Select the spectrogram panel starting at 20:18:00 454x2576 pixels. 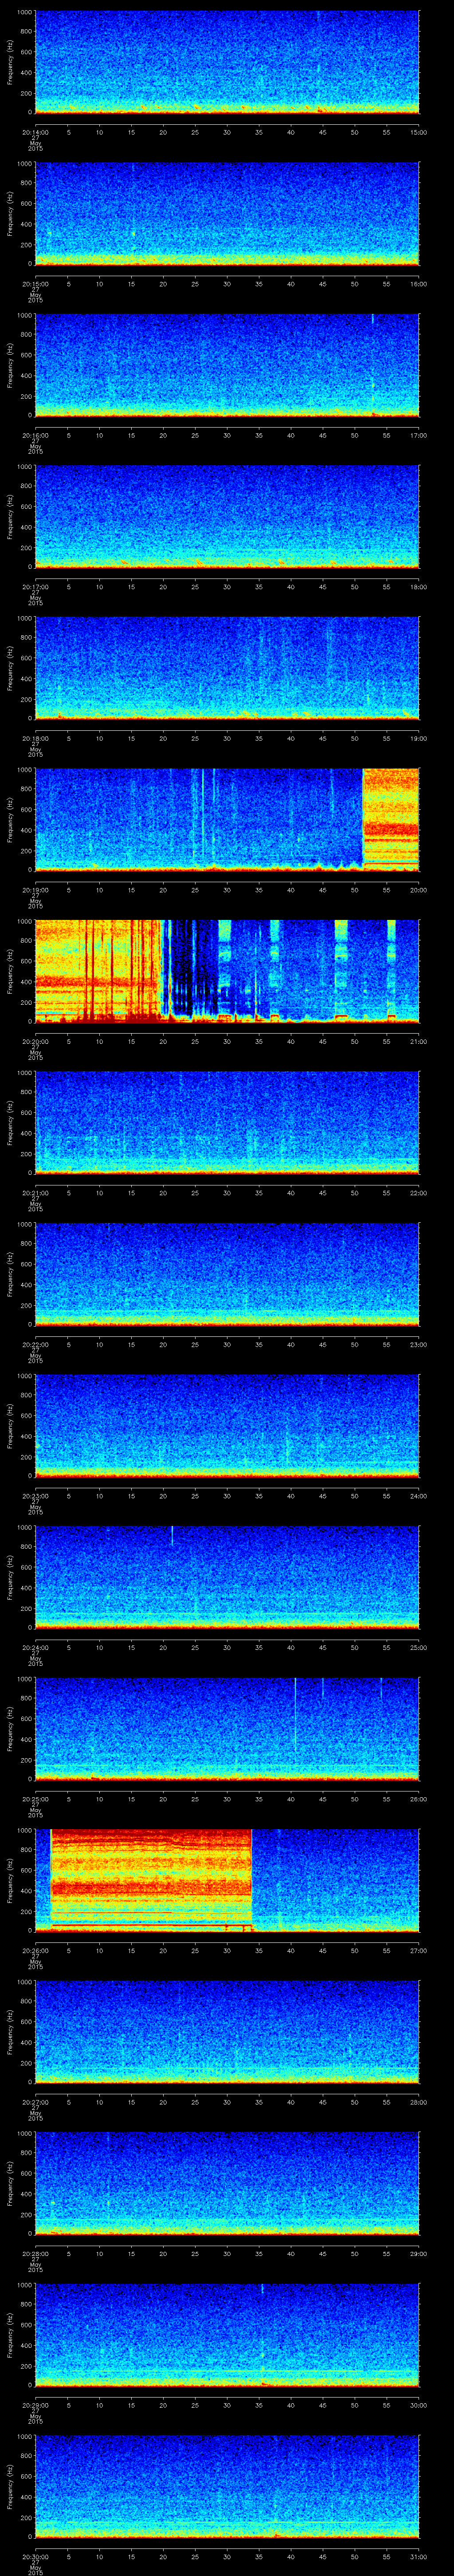tap(227, 668)
